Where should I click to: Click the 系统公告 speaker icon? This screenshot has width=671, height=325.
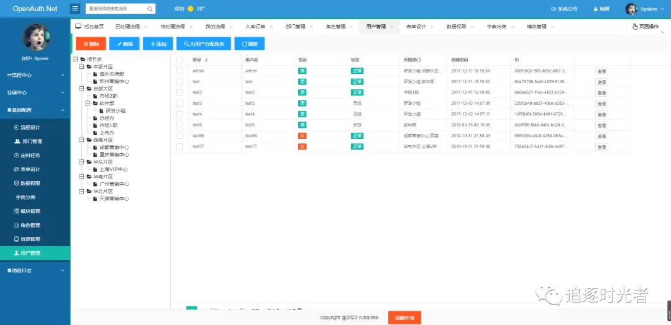(x=554, y=9)
